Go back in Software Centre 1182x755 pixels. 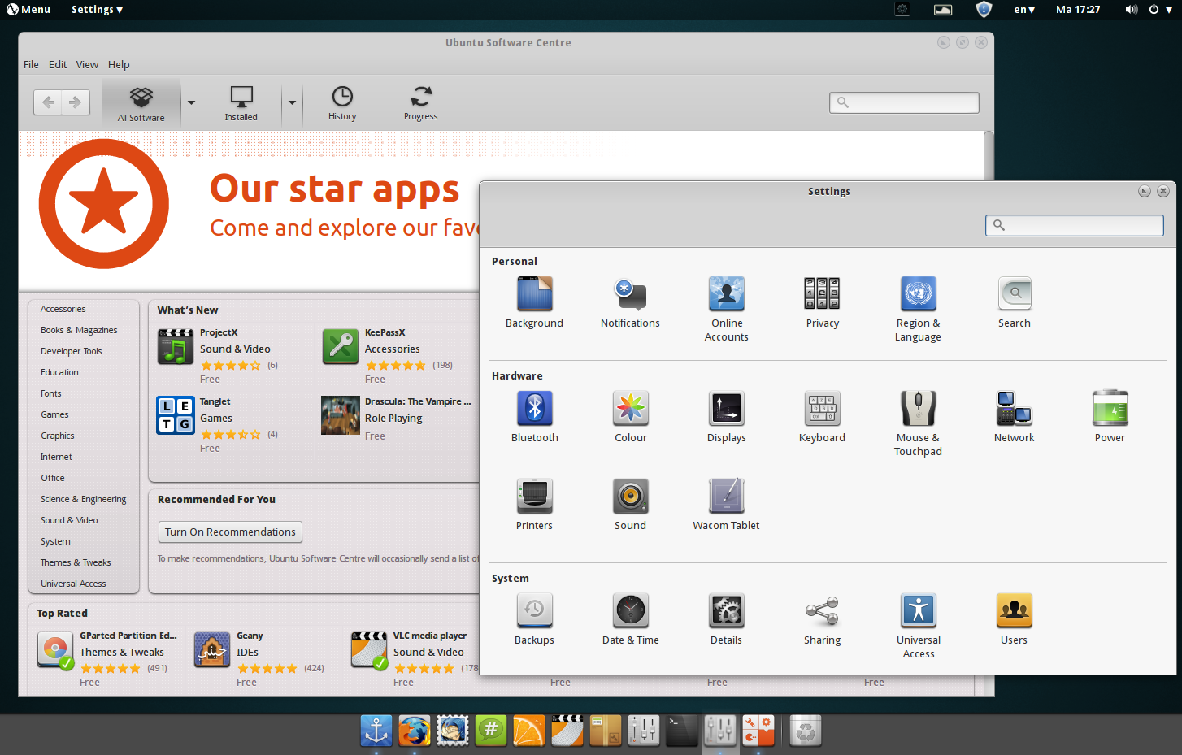tap(48, 102)
